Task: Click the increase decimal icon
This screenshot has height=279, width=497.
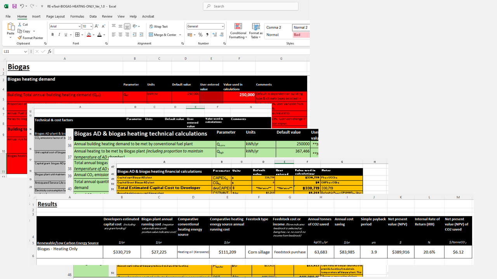Action: [214, 34]
